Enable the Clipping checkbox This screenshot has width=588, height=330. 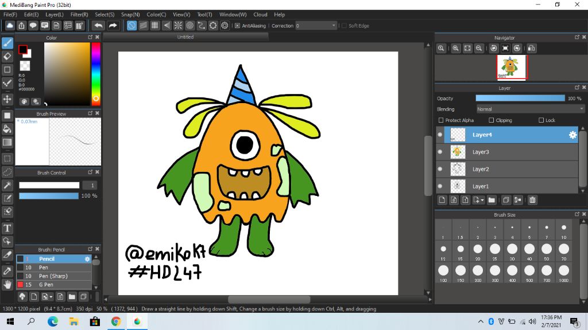[492, 120]
